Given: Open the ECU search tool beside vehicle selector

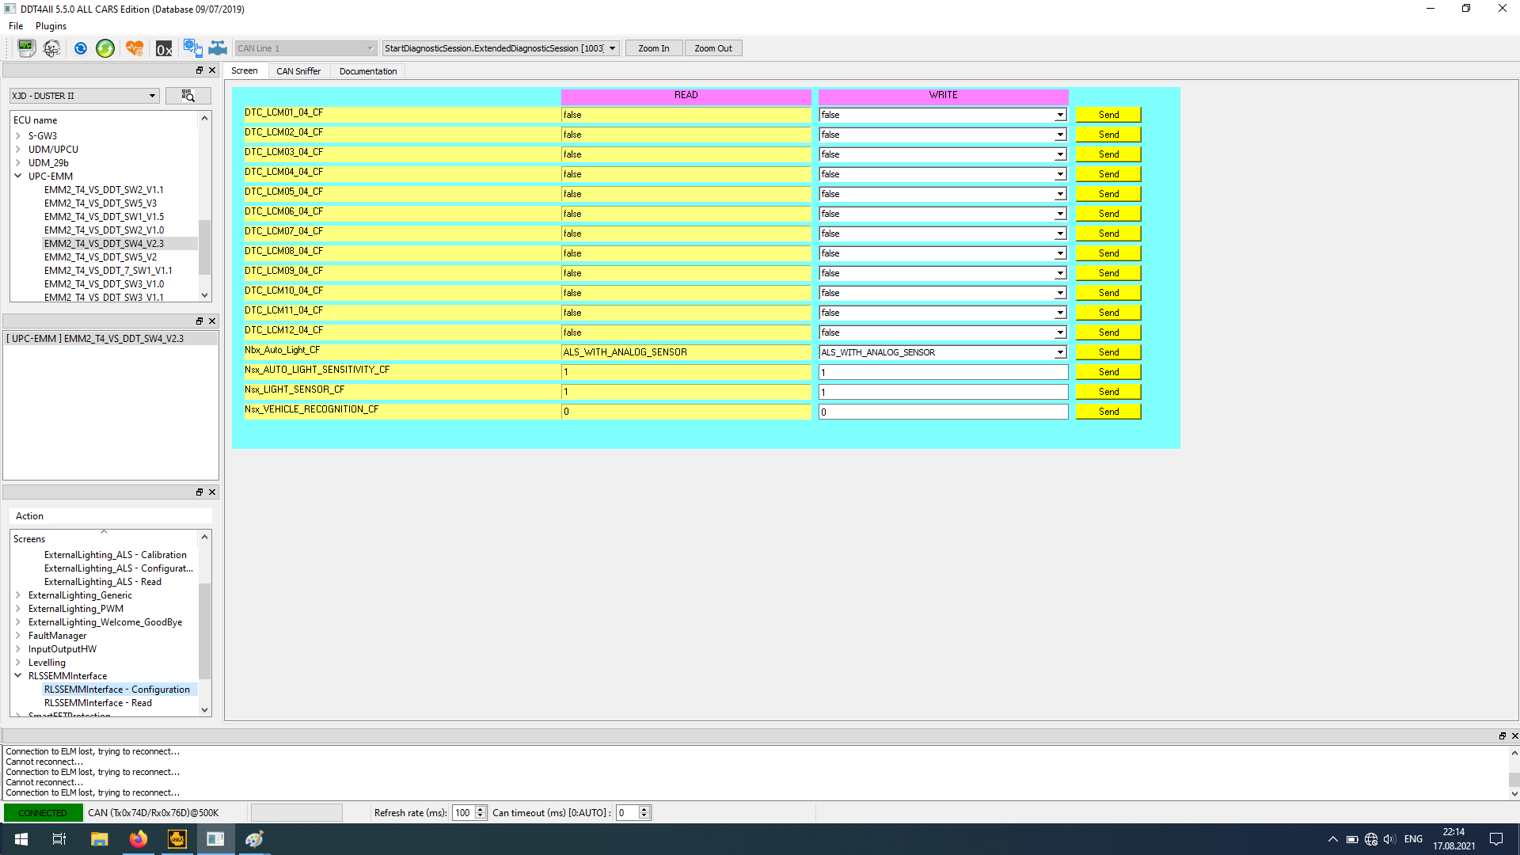Looking at the screenshot, I should (x=188, y=95).
